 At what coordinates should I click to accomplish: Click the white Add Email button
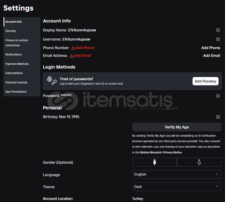pyautogui.click(x=212, y=56)
